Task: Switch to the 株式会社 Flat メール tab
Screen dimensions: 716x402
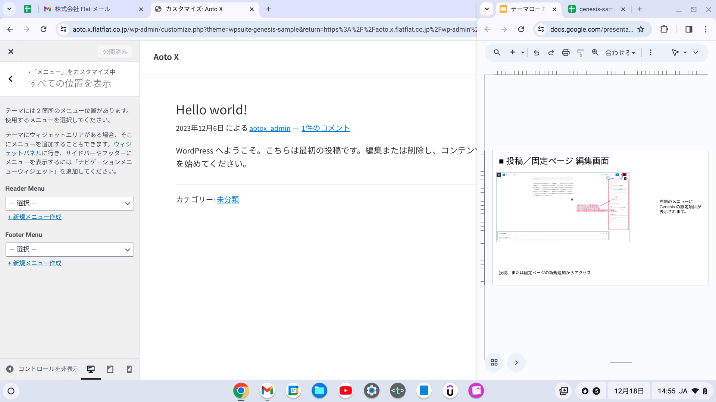Action: point(82,9)
